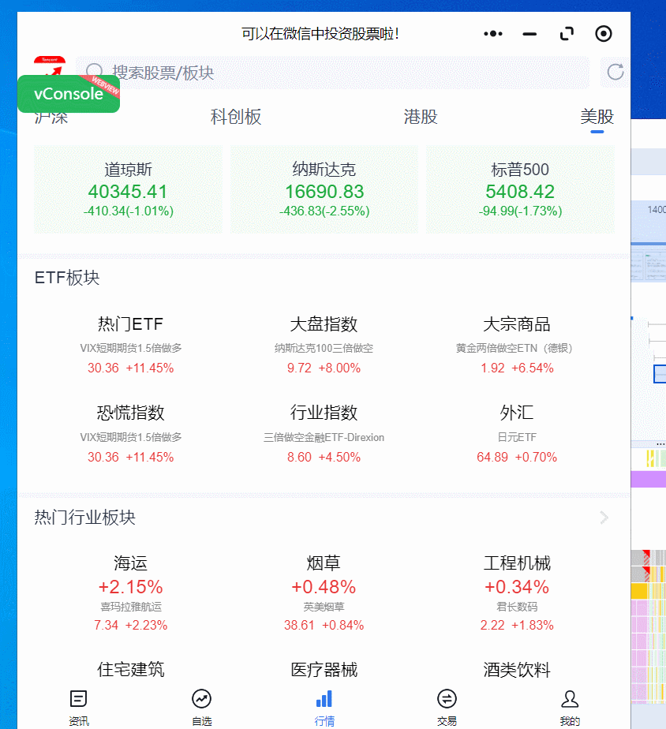This screenshot has width=666, height=729.
Task: Click the magnifier search icon
Action: coord(95,72)
